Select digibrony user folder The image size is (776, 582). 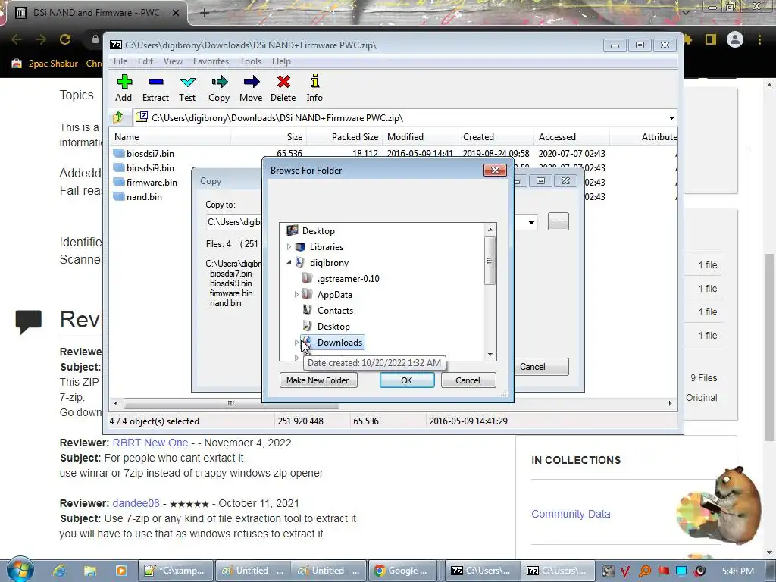pyautogui.click(x=329, y=263)
